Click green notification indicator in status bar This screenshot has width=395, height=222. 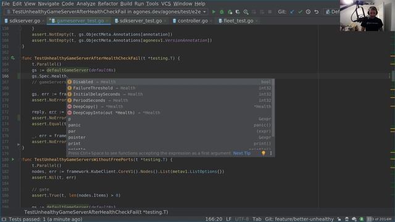pos(362,220)
